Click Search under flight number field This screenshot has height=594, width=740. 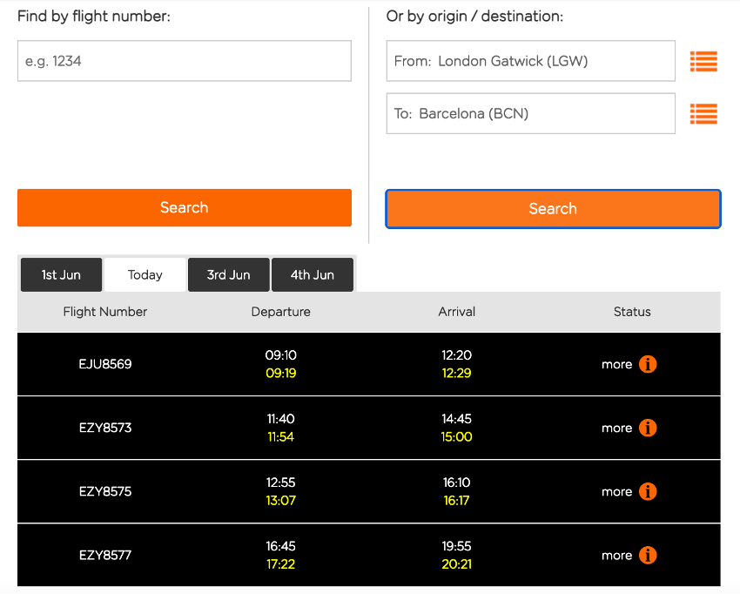pos(184,207)
